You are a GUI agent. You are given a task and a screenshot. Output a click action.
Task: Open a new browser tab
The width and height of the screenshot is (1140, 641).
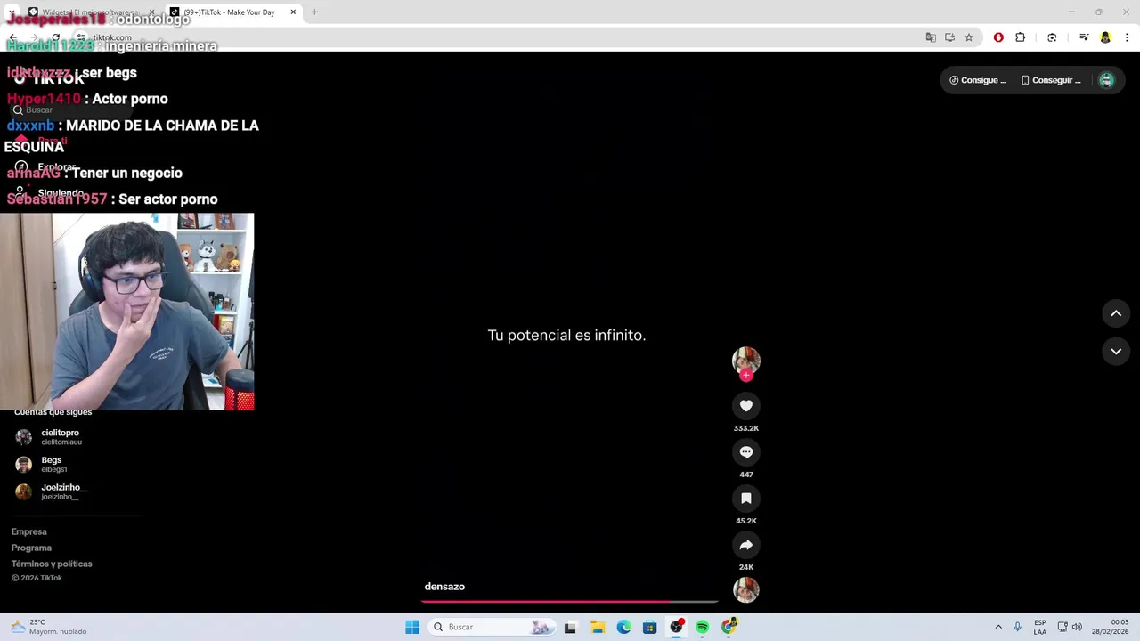click(x=314, y=12)
